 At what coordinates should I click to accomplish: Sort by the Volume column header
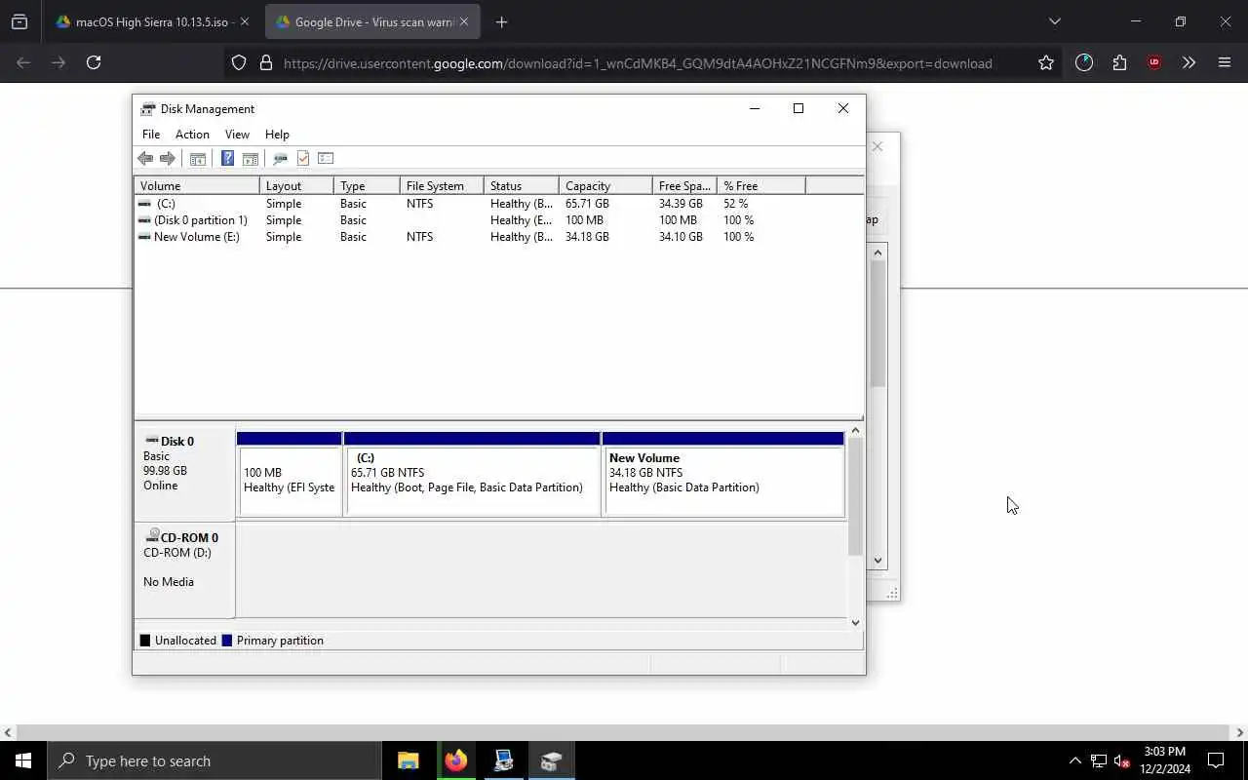point(197,185)
